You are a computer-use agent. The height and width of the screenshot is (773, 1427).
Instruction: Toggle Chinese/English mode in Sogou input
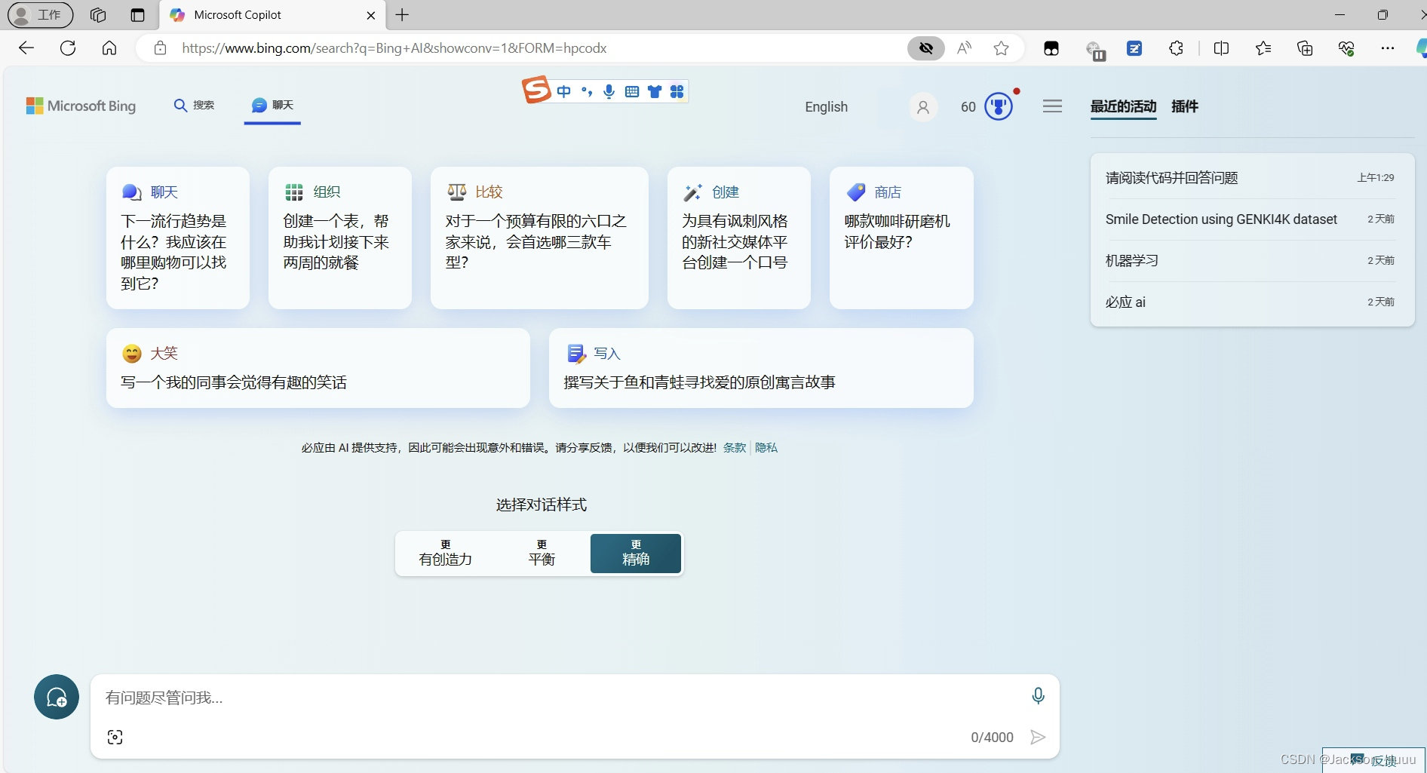point(565,91)
